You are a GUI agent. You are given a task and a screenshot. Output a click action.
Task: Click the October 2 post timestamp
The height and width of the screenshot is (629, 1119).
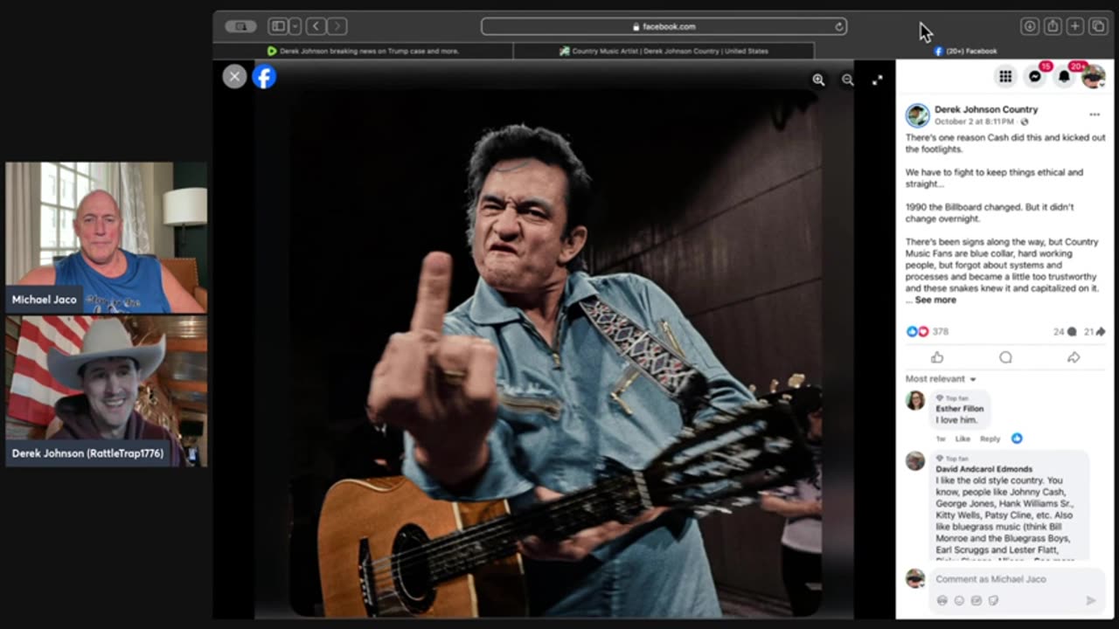[974, 121]
